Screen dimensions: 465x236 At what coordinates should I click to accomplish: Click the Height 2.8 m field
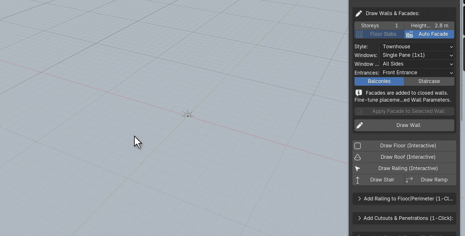pos(429,26)
